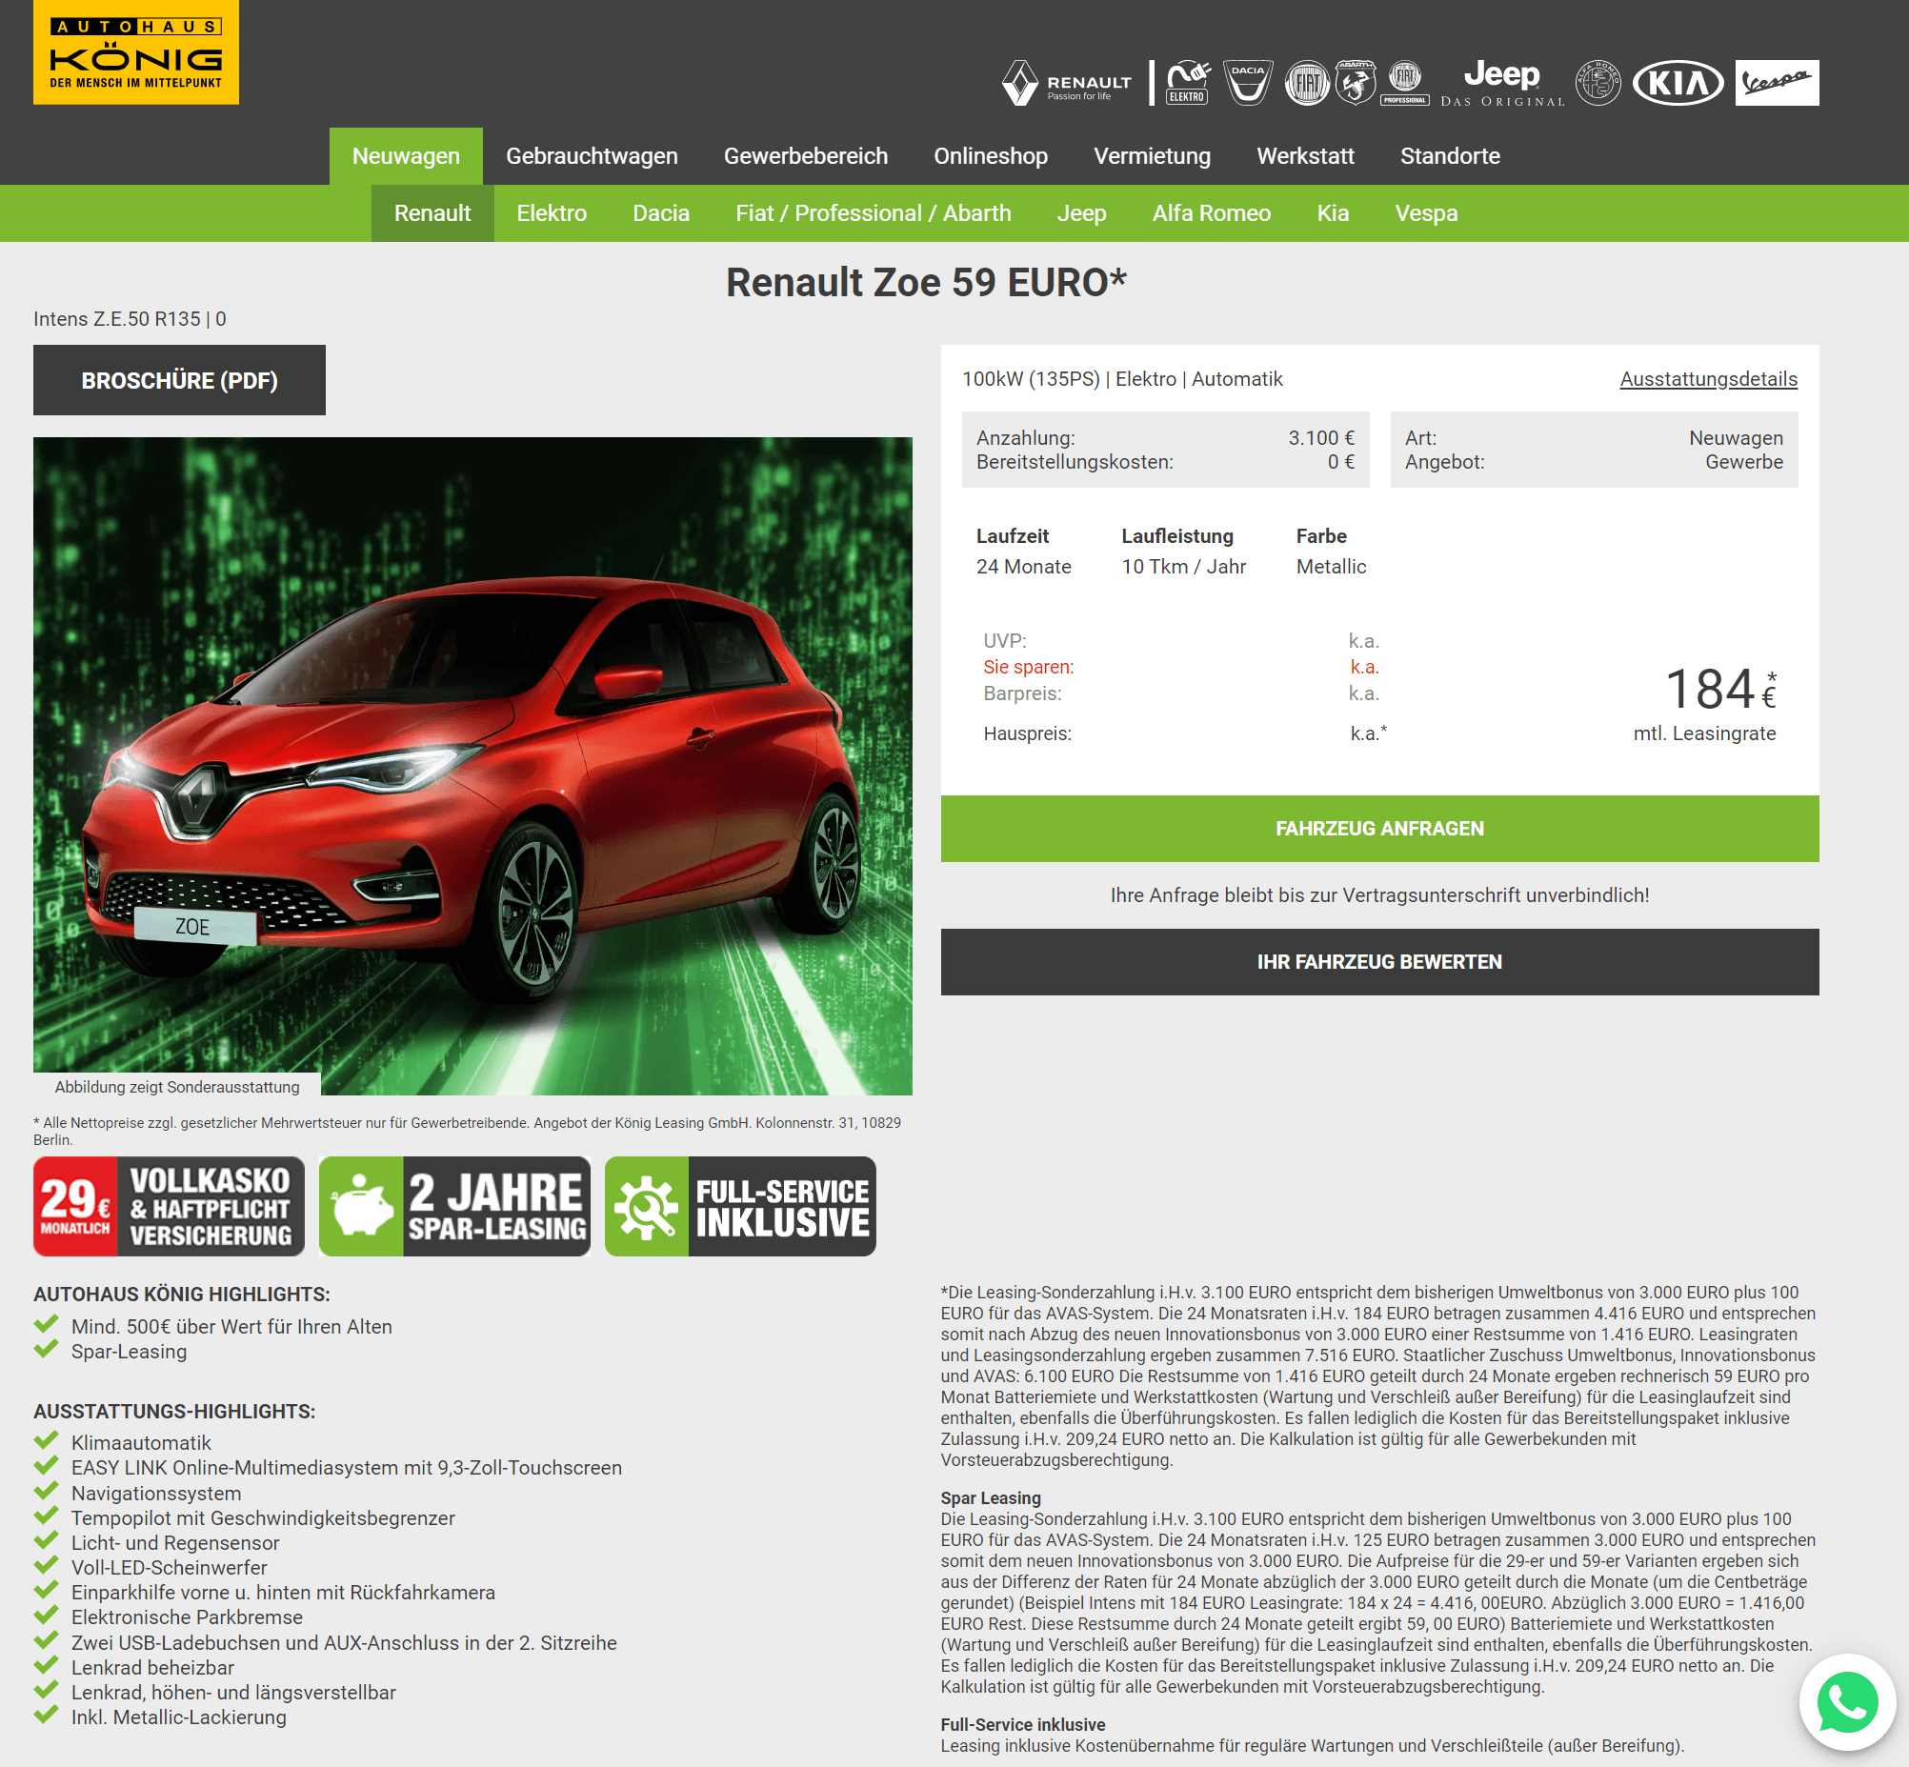Go to Gewerbebereich section

coord(805,156)
